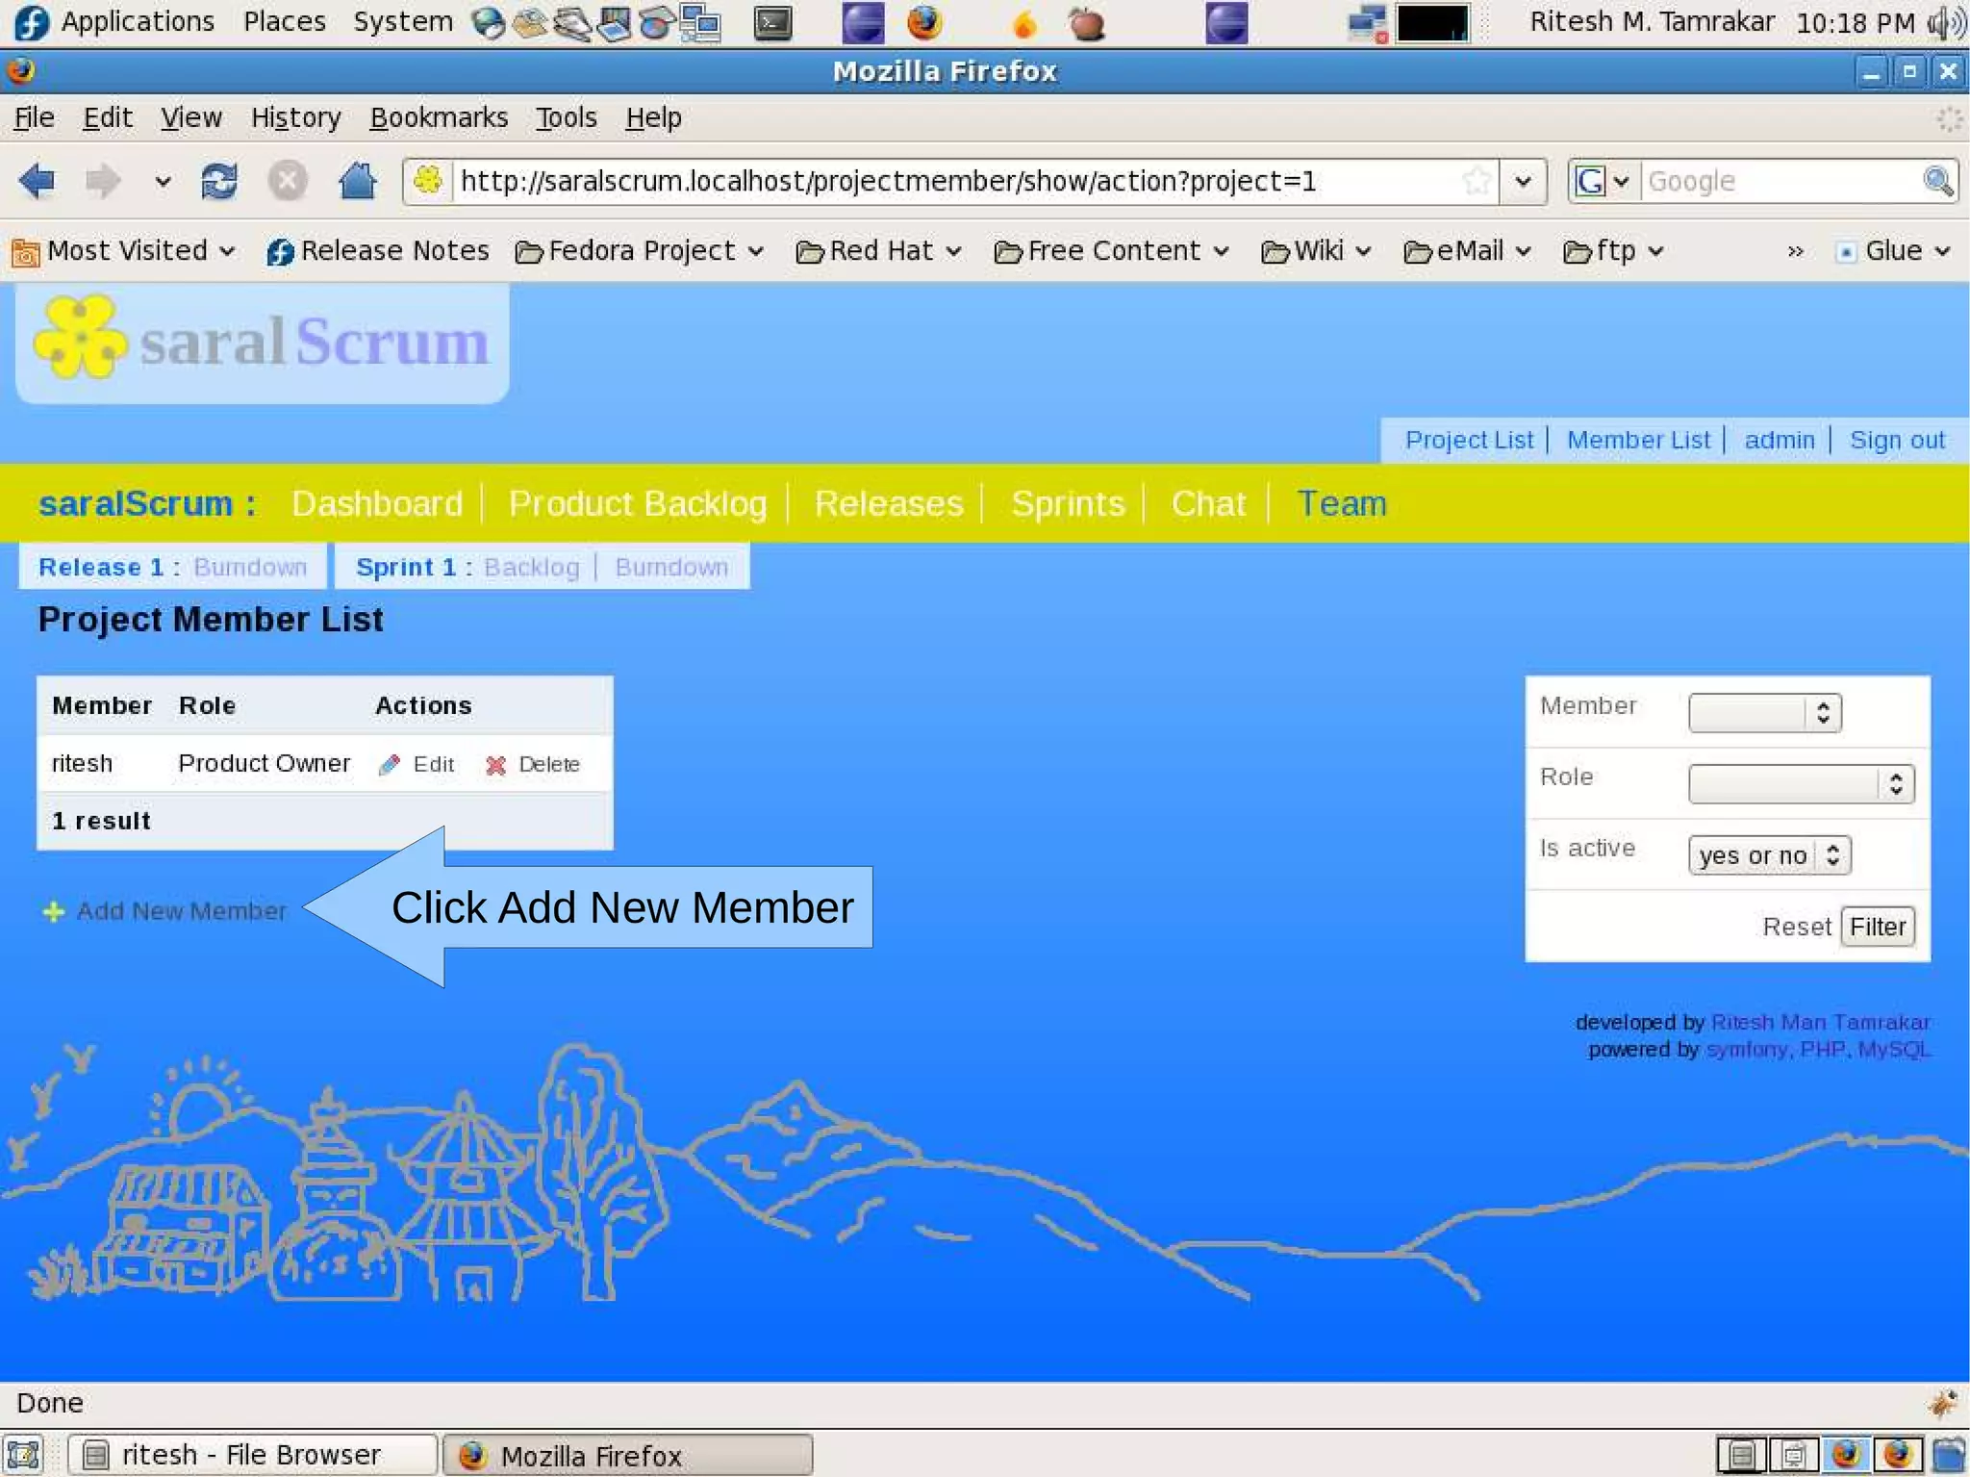Expand the Fedora Project bookmarks folder

[x=640, y=251]
